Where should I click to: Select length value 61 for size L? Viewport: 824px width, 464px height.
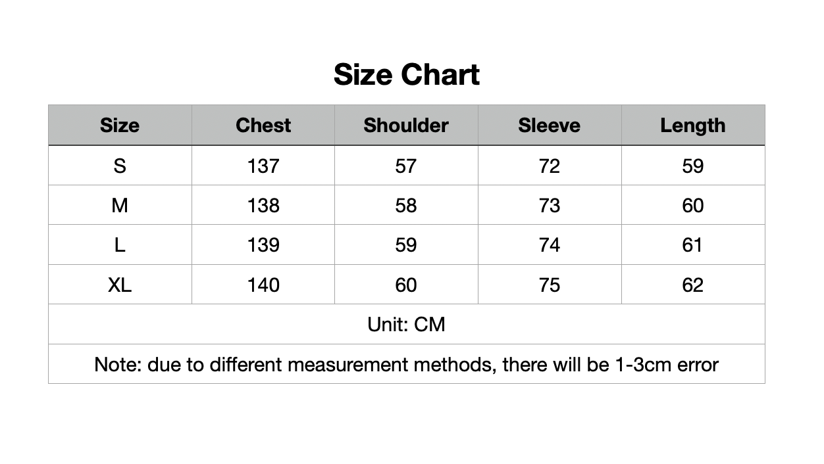click(x=693, y=245)
